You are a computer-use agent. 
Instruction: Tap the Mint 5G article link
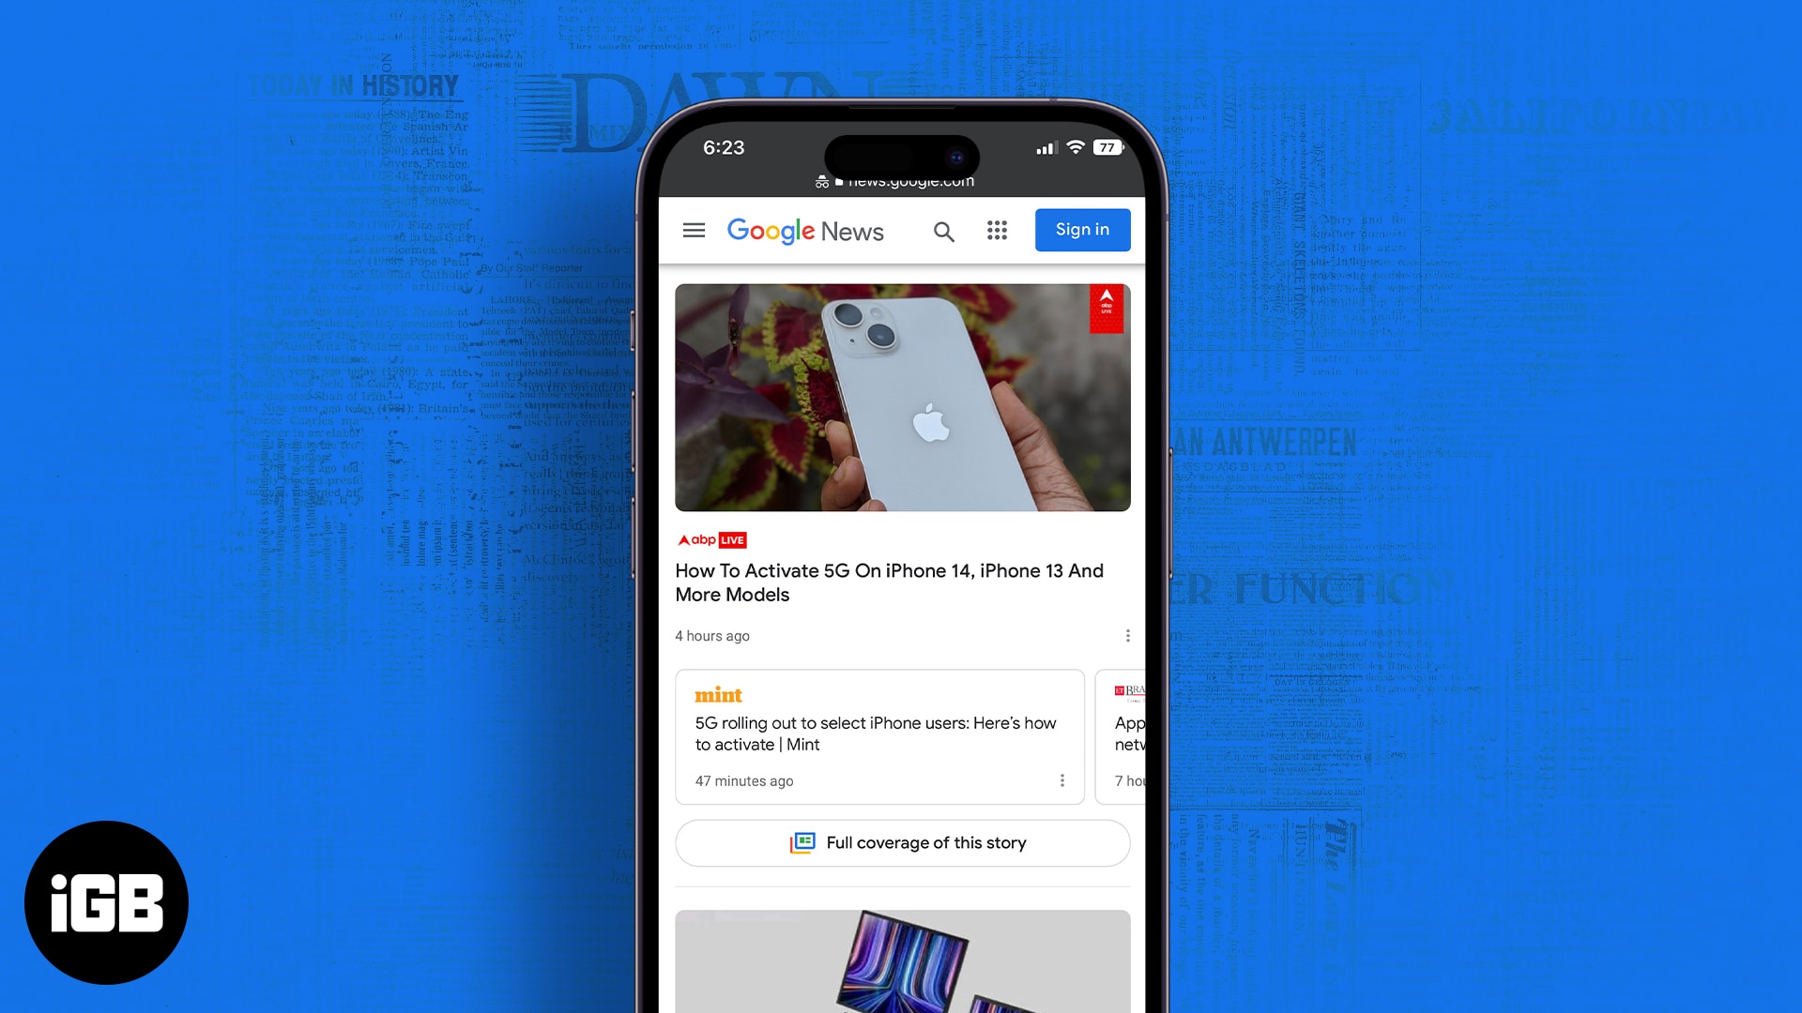pyautogui.click(x=875, y=731)
